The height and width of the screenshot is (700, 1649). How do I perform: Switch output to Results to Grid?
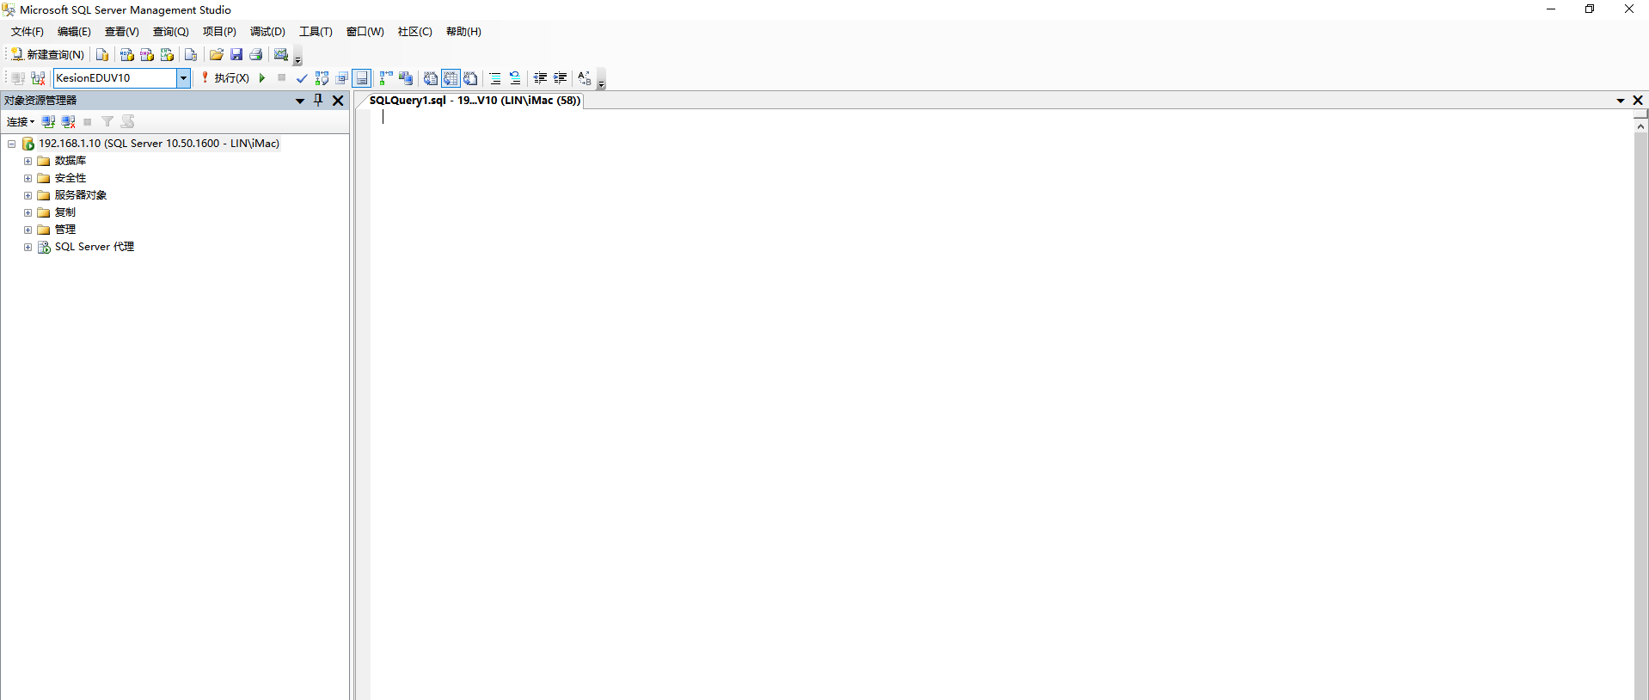(x=451, y=78)
